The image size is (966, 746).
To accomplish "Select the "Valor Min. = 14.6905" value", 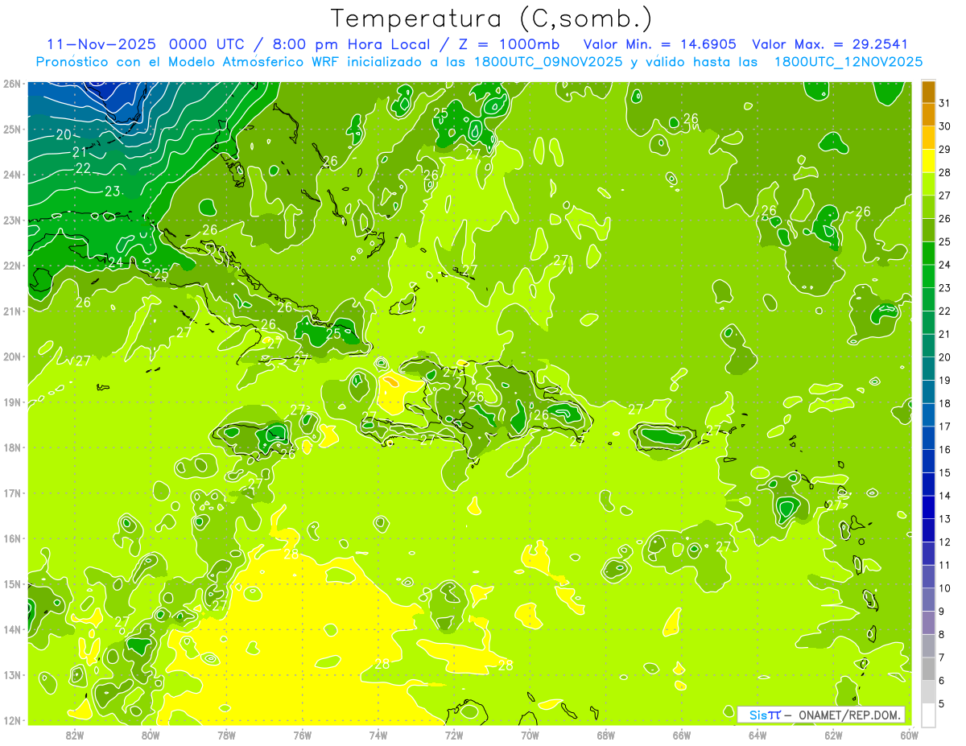I will point(660,44).
